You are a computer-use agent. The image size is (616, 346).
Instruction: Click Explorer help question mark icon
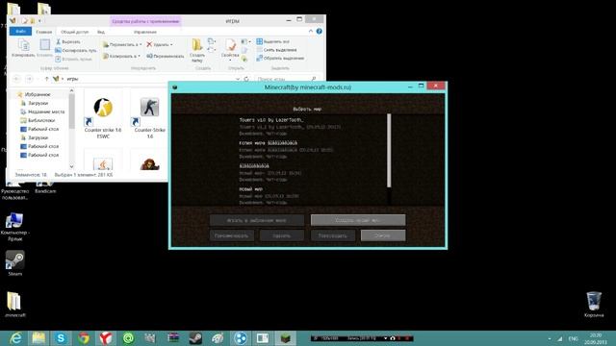pyautogui.click(x=319, y=31)
